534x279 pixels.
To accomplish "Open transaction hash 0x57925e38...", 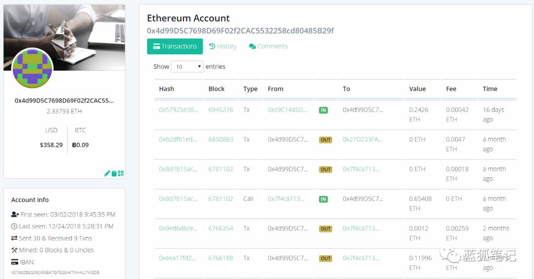I will pyautogui.click(x=178, y=110).
